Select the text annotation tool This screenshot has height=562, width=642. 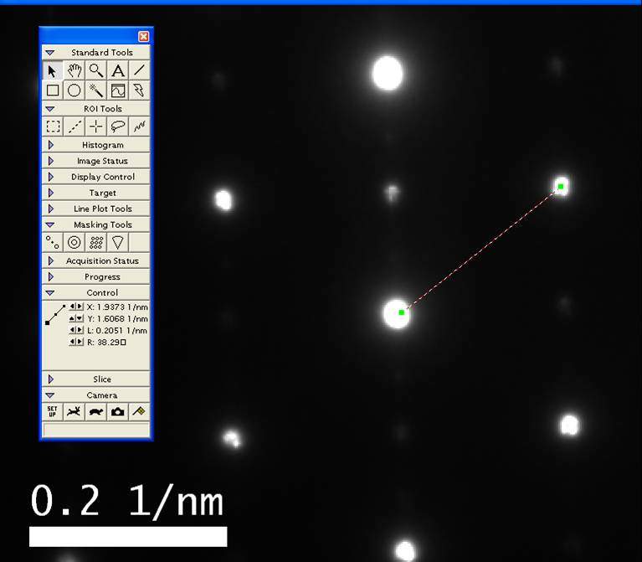coord(117,71)
